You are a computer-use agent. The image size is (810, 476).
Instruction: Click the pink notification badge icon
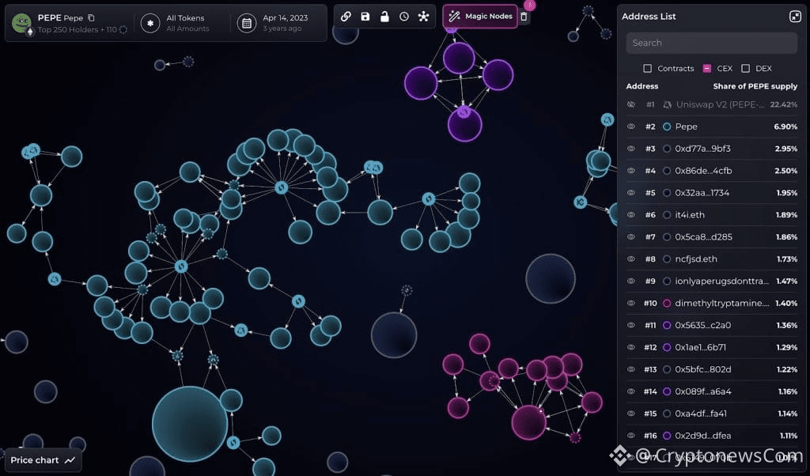[x=529, y=6]
